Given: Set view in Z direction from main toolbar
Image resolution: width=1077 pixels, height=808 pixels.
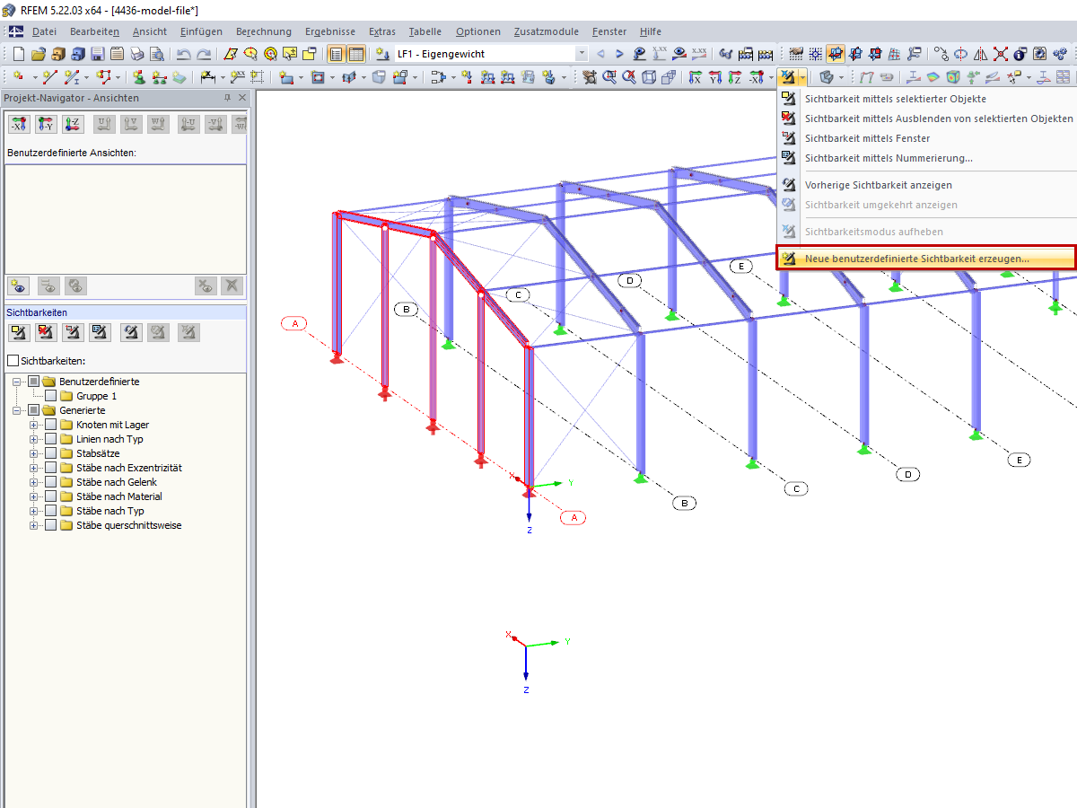Looking at the screenshot, I should coord(735,77).
